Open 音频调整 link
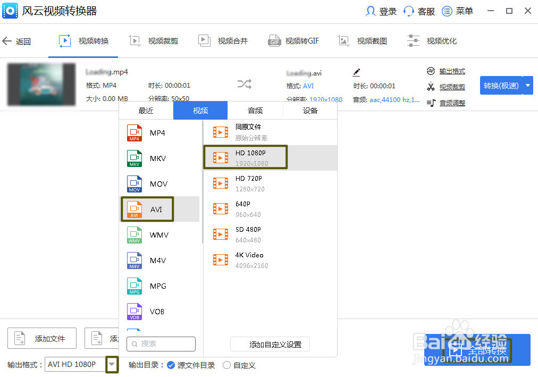The height and width of the screenshot is (377, 538). coord(452,103)
